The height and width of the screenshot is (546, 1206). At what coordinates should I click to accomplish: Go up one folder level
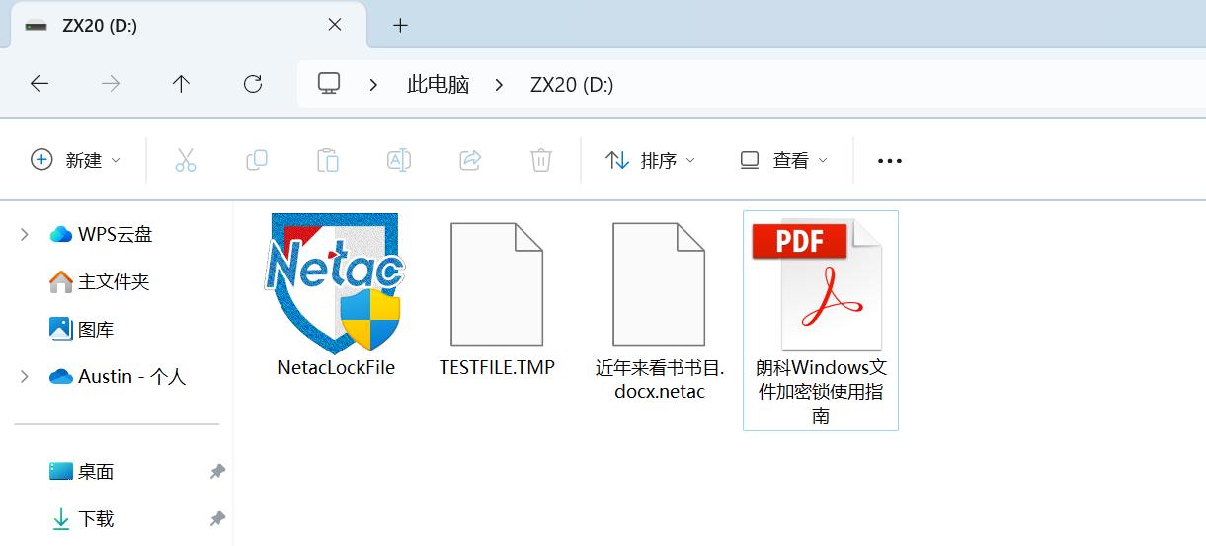point(181,84)
